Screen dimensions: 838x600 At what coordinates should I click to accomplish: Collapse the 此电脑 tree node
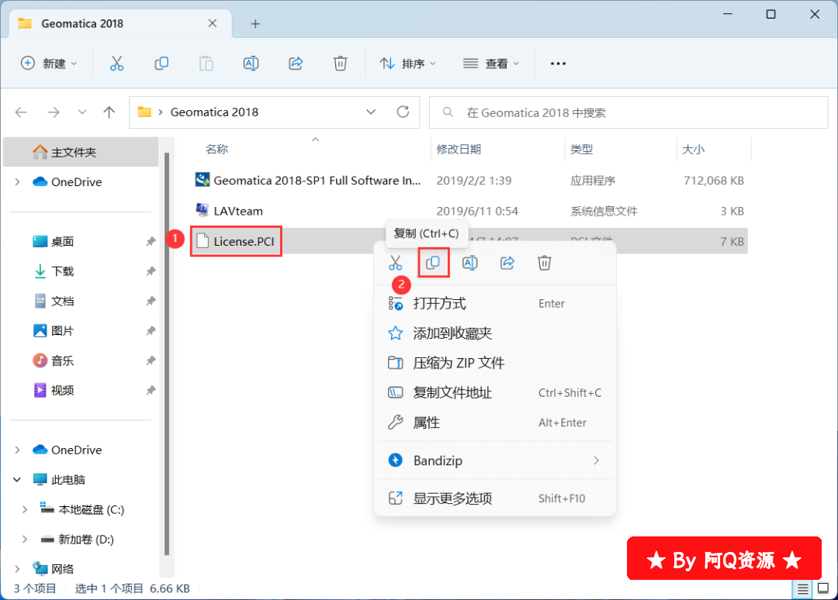click(x=17, y=479)
